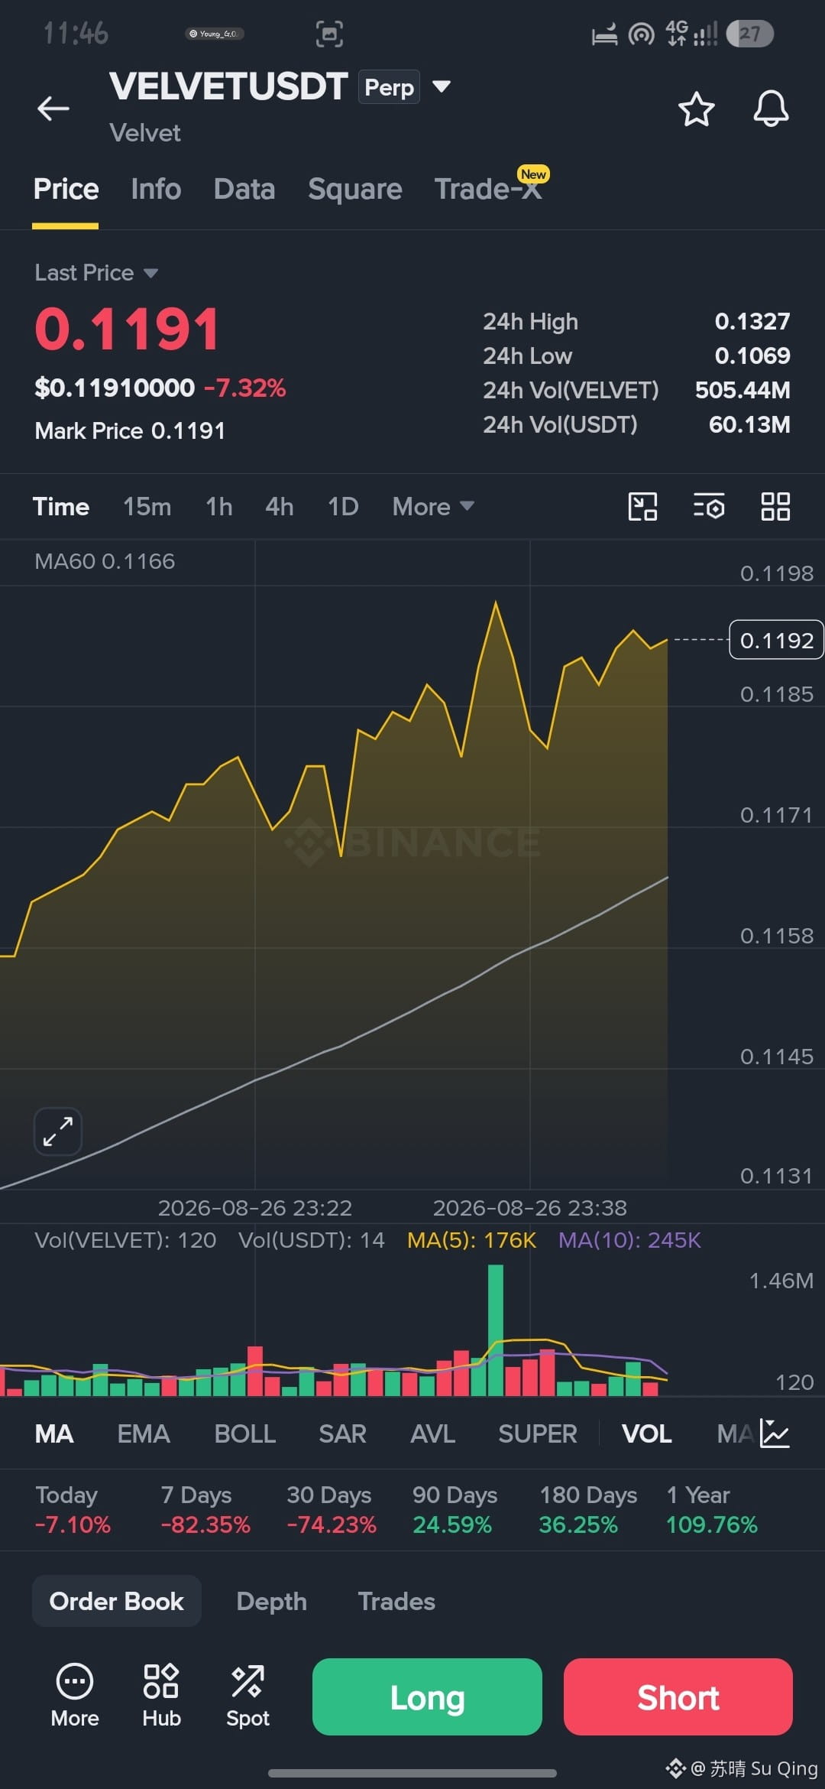Tap the tallest green volume bar
Screen dimensions: 825x1789
[496, 1330]
